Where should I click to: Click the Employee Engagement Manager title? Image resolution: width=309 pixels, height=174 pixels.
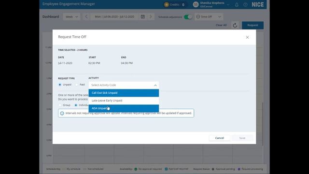point(69,4)
